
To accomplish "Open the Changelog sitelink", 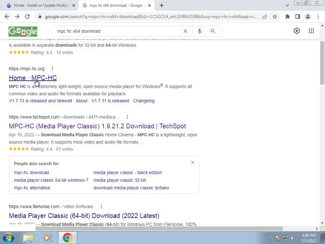I will click(144, 101).
